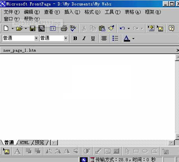The image size is (179, 162).
Task: Click the Paste clipboard icon
Action: [102, 28]
